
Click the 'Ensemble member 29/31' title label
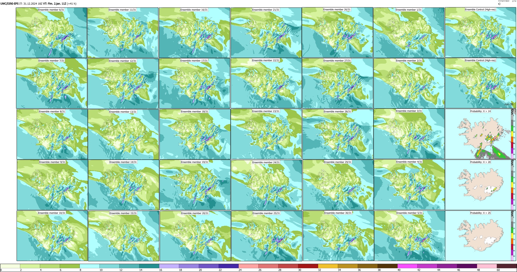tap(338, 162)
